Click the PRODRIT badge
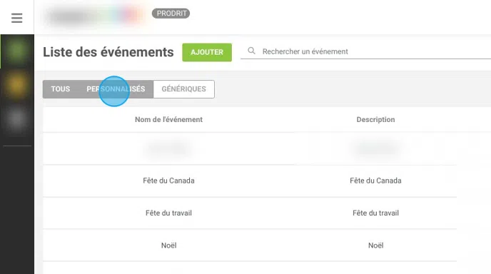Screen dimensions: 491x274 click(x=171, y=14)
